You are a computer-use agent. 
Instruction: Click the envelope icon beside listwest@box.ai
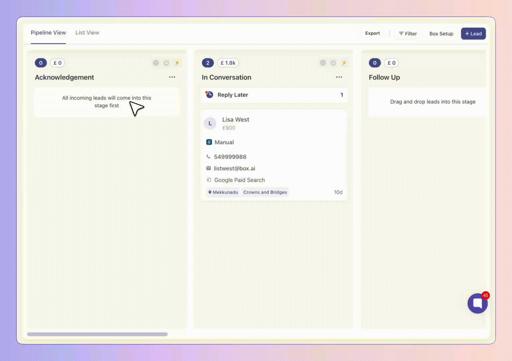(209, 168)
